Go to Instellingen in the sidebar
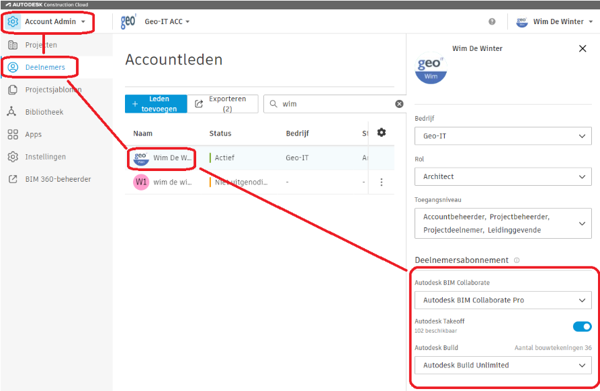Screen dimensions: 600x391 coord(56,157)
